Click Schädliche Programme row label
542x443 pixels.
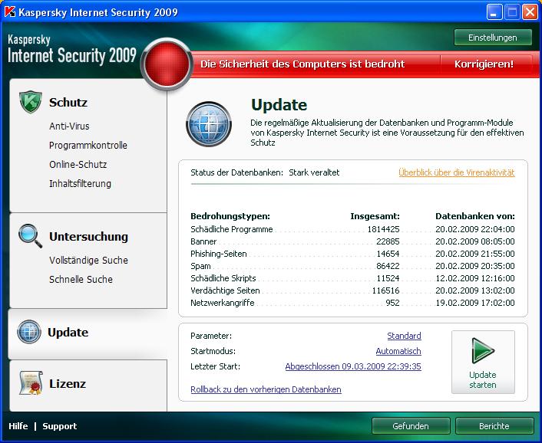pyautogui.click(x=232, y=229)
